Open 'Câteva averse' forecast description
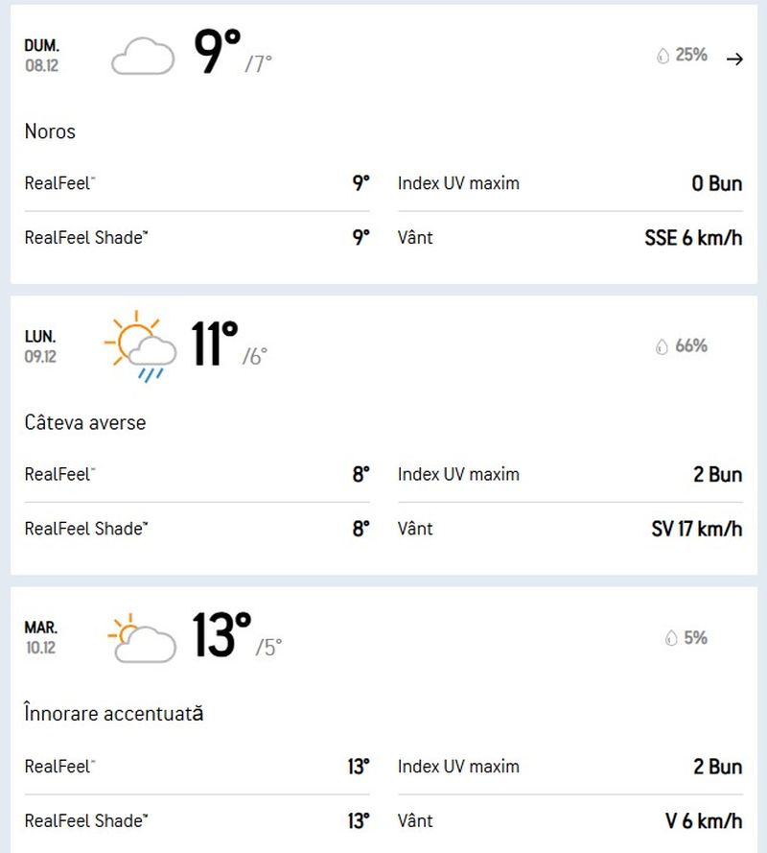This screenshot has width=767, height=853. pyautogui.click(x=85, y=422)
